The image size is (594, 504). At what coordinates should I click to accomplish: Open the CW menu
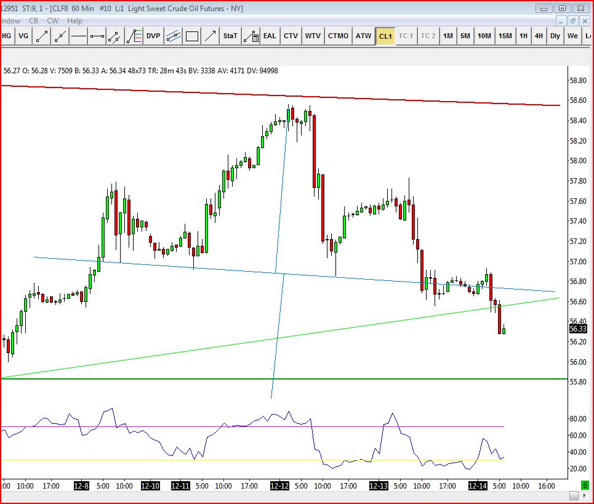[x=53, y=21]
